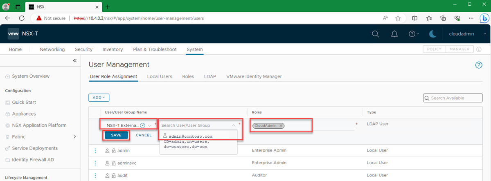
Task: Open a new browser tab
Action: tap(108, 7)
